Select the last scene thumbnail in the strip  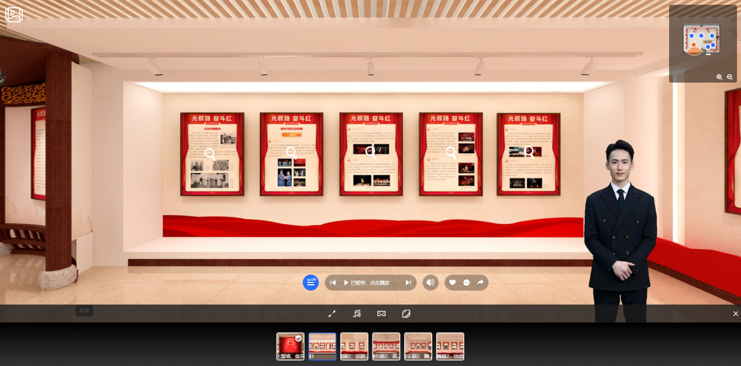pyautogui.click(x=450, y=346)
